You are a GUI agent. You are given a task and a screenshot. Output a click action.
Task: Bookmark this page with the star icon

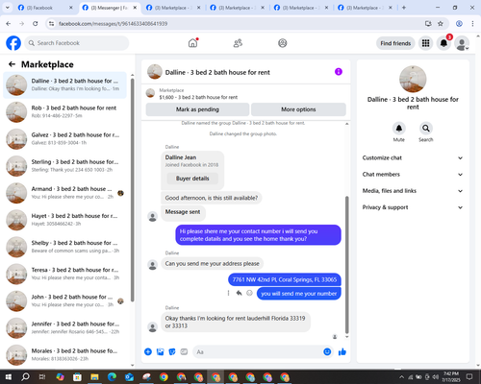tap(441, 23)
